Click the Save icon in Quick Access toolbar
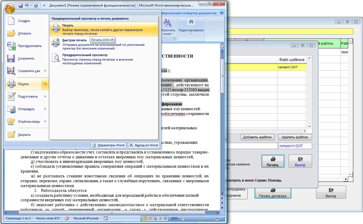 [x=21, y=6]
